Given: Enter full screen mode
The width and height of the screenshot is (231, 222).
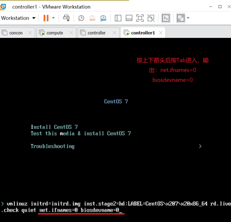Looking at the screenshot, I should point(140,18).
